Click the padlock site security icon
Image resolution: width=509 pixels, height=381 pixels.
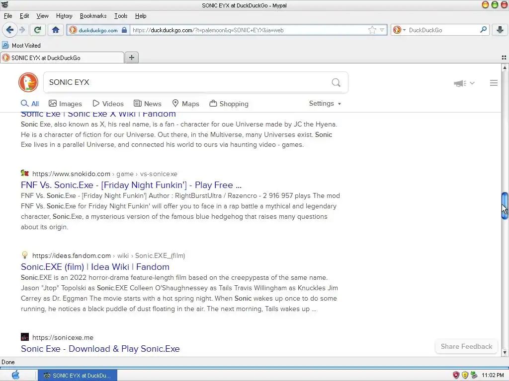pyautogui.click(x=124, y=30)
